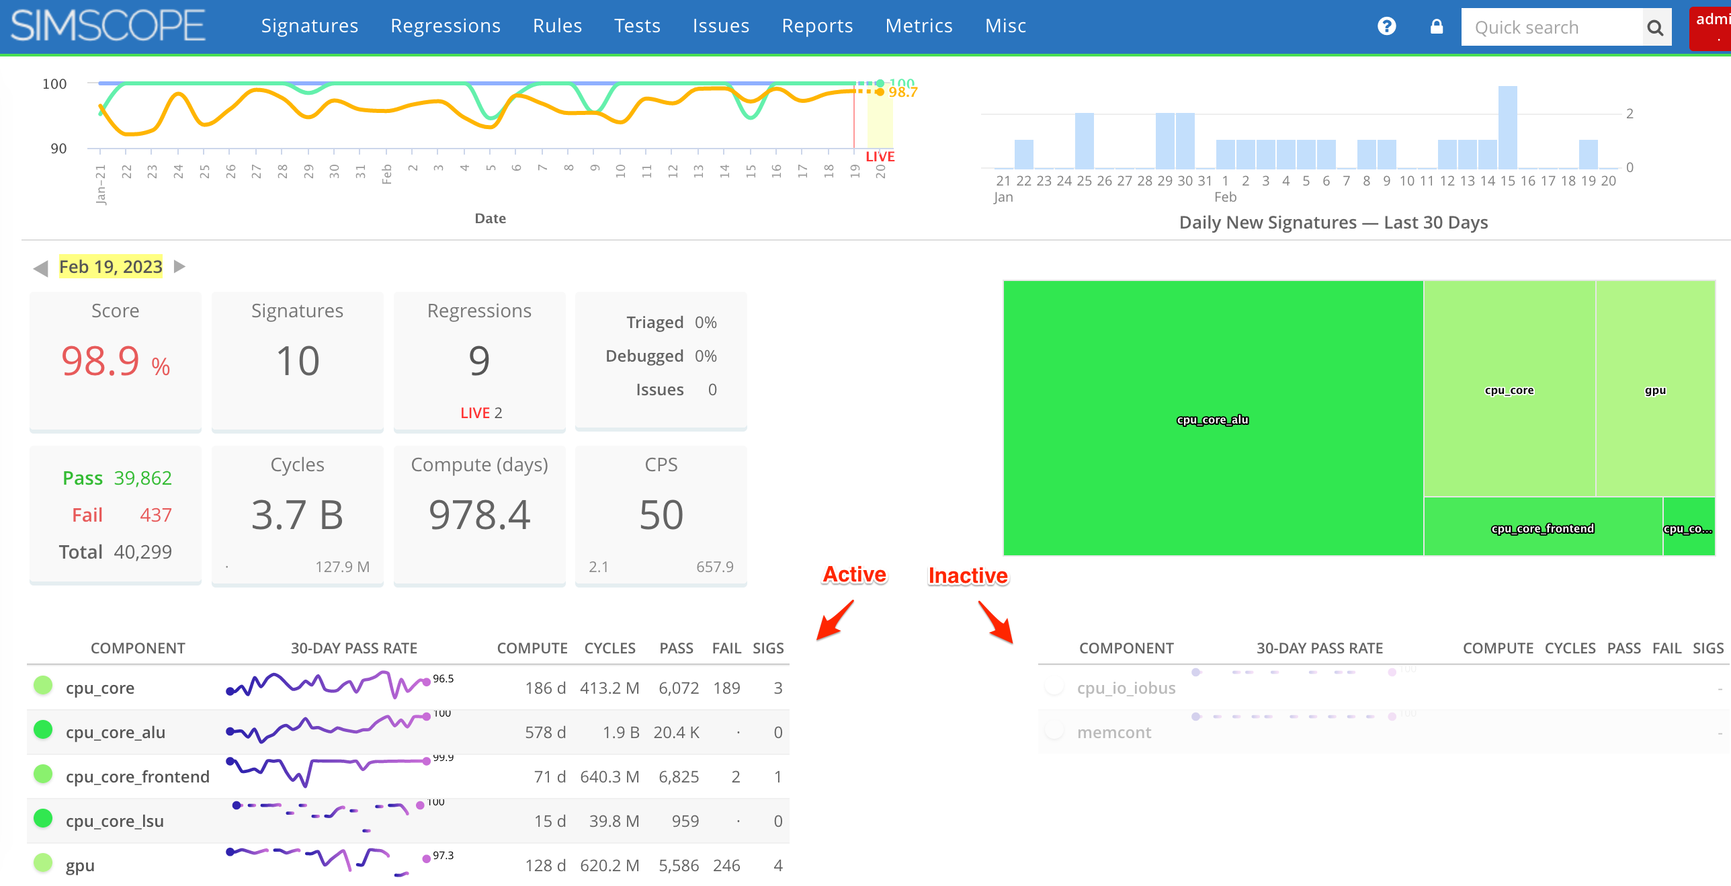Click the Score 98.9% card

point(116,361)
